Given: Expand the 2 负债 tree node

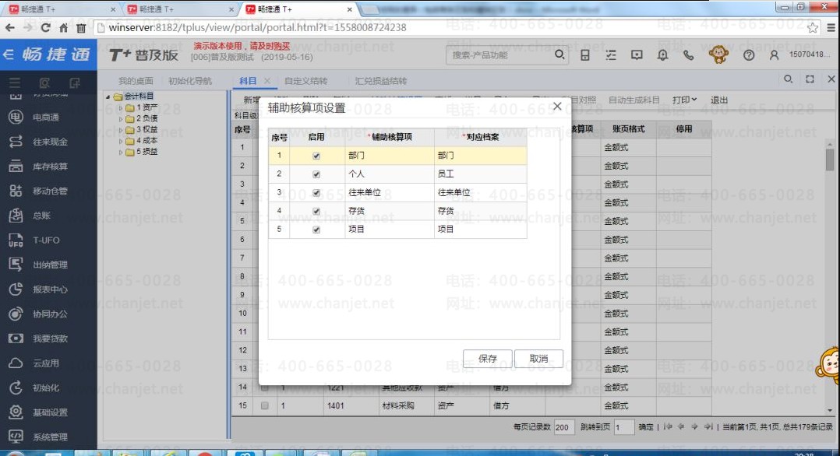Looking at the screenshot, I should pyautogui.click(x=121, y=119).
